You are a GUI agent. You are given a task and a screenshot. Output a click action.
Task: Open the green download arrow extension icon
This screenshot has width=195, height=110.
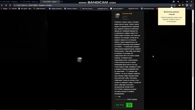[183, 5]
